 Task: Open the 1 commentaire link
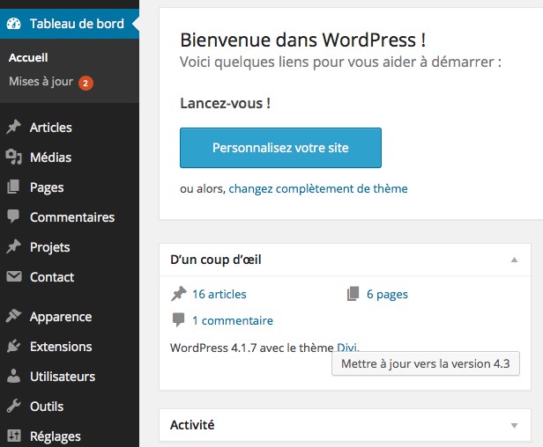233,320
